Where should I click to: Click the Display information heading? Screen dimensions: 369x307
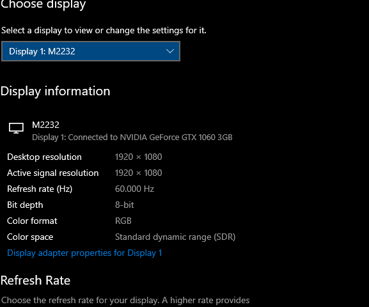click(55, 91)
